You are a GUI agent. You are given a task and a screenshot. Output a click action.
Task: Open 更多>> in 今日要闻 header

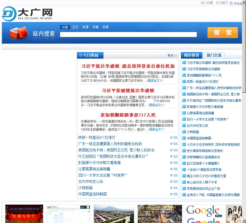(x=172, y=55)
